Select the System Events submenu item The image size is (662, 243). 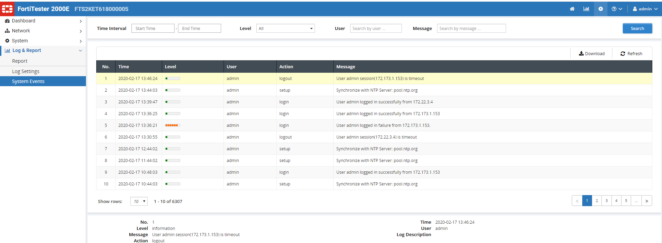click(x=43, y=81)
